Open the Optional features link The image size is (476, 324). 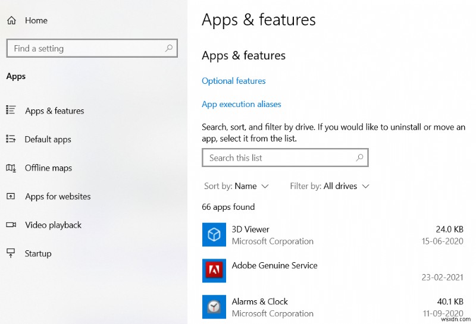[x=234, y=81]
